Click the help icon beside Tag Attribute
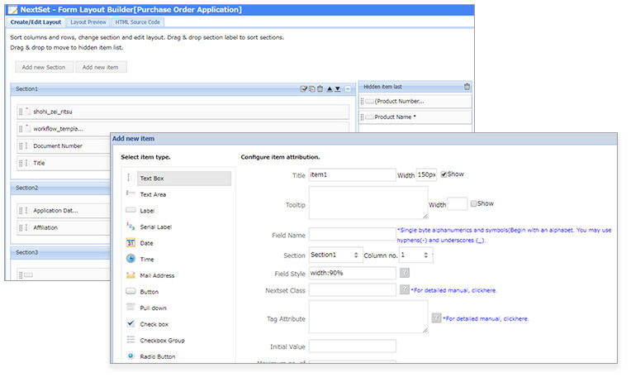This screenshot has height=382, width=631. [x=436, y=318]
